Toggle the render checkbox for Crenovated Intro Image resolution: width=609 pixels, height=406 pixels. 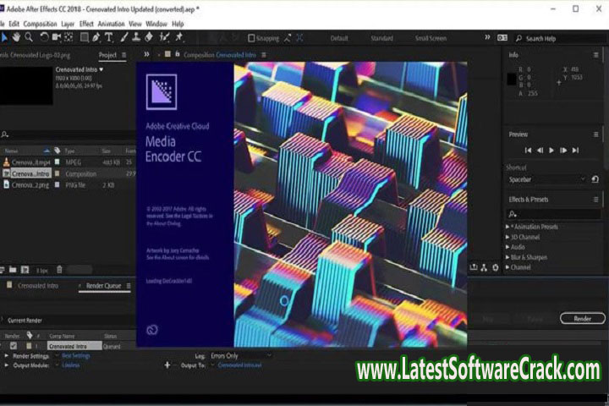pyautogui.click(x=13, y=346)
